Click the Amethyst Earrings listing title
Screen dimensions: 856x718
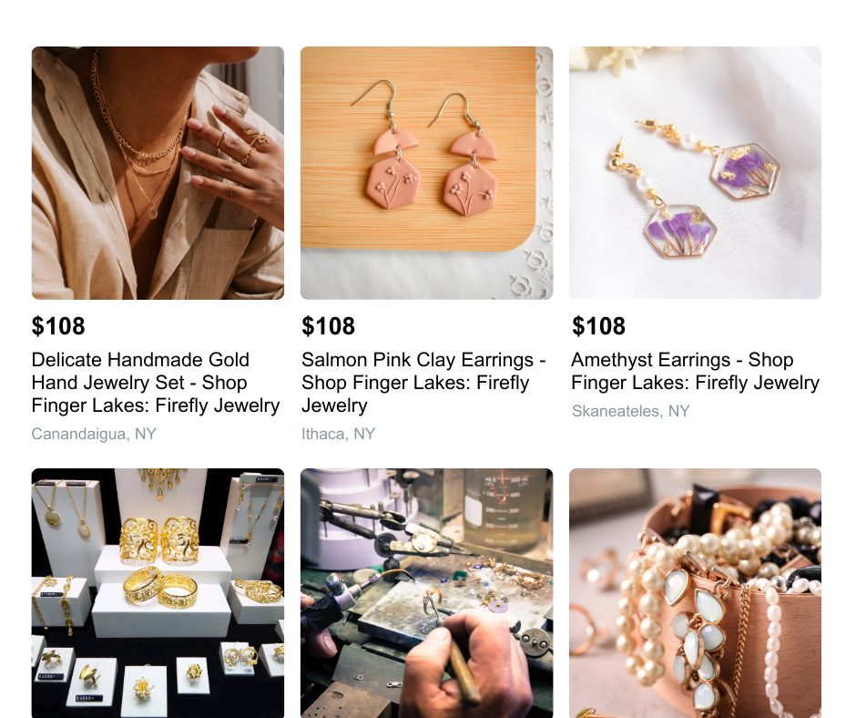pyautogui.click(x=695, y=371)
